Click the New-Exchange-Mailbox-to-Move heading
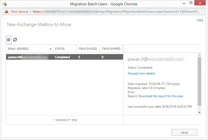Image resolution: width=208 pixels, height=140 pixels. point(39,24)
